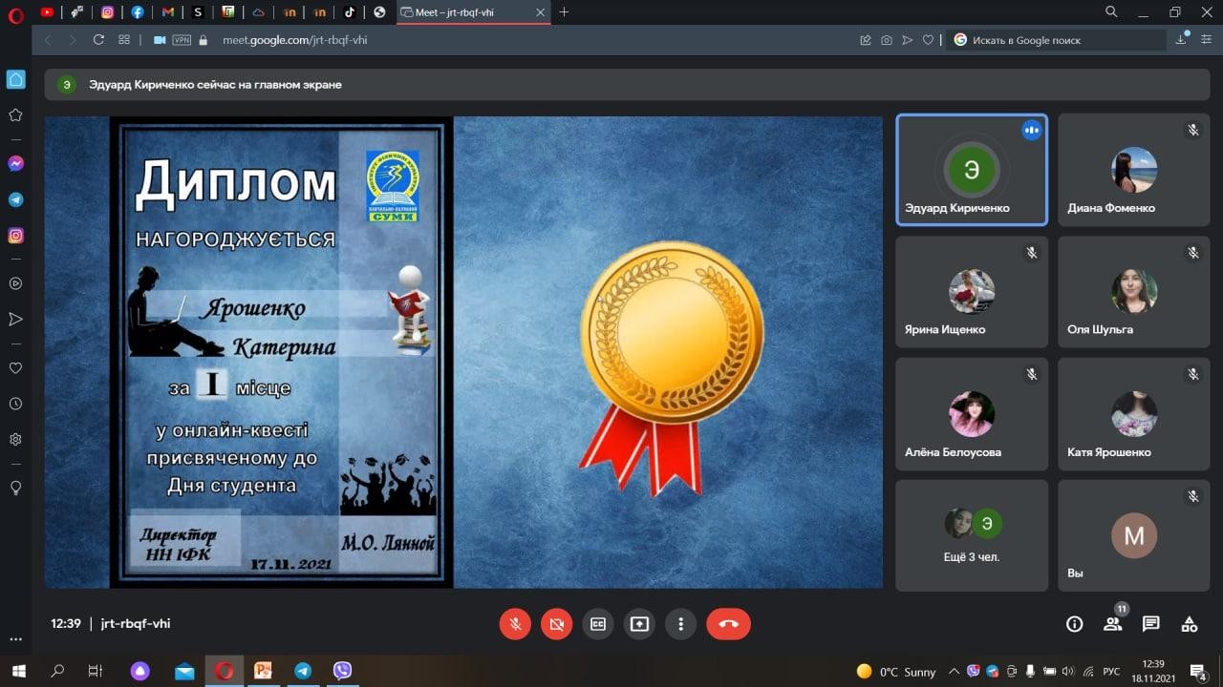Viewport: 1223px width, 687px height.
Task: Click the 'Ещё 3 чел.' participants tile
Action: [x=972, y=535]
